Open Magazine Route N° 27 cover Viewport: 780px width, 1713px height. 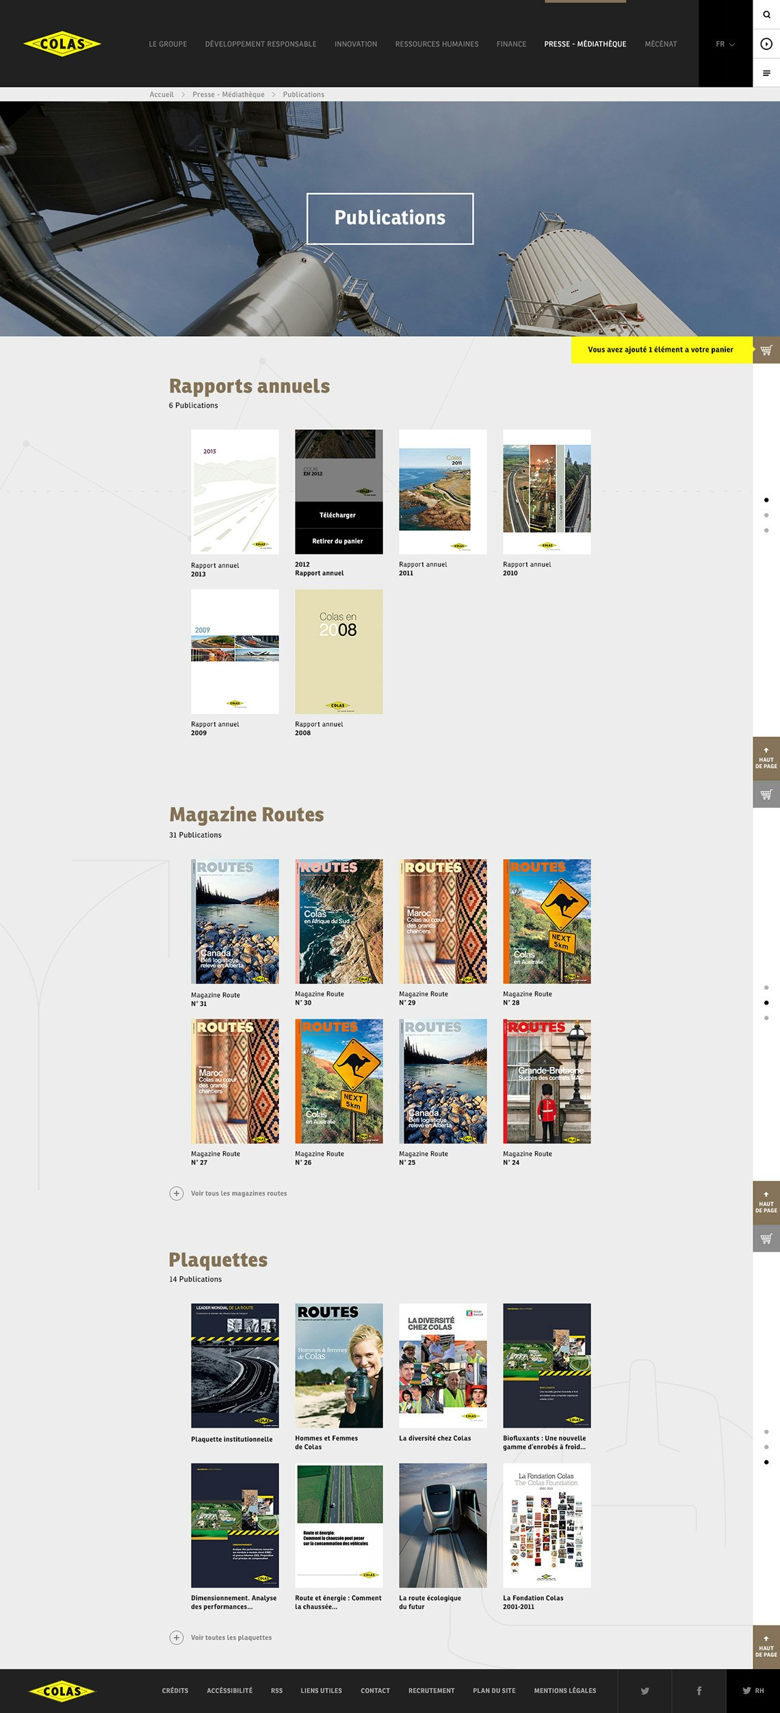coord(235,1081)
